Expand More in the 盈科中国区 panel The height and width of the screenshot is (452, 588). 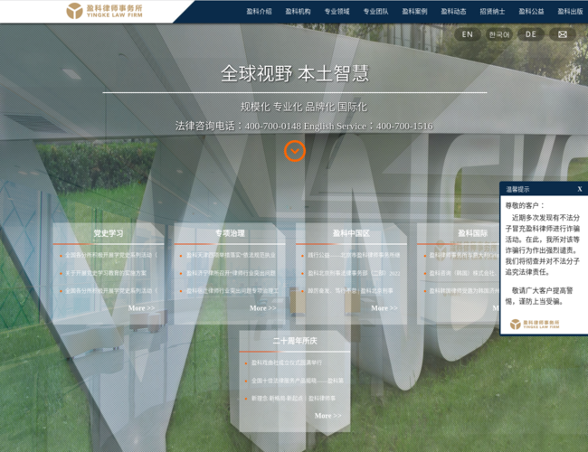[384, 308]
